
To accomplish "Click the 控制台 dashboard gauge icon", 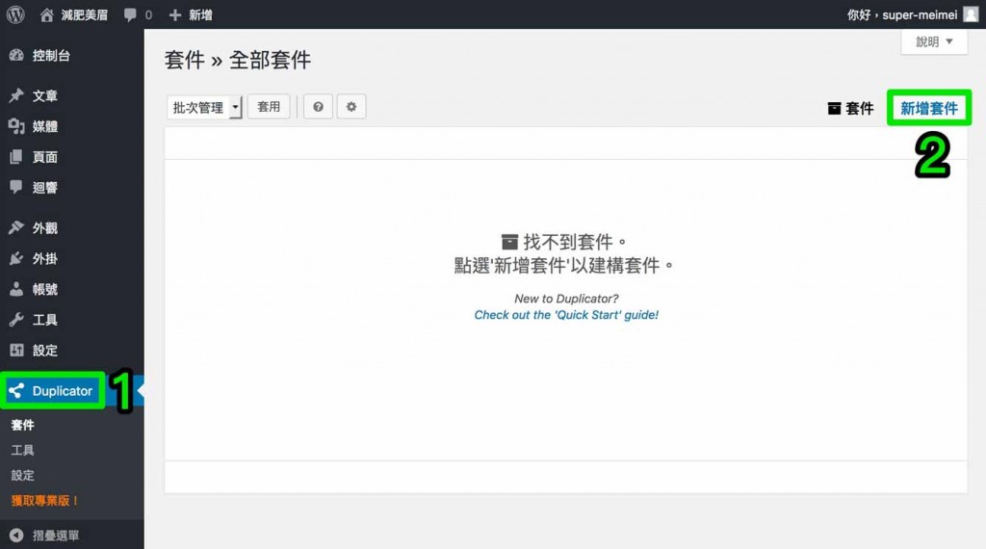I will (x=16, y=55).
